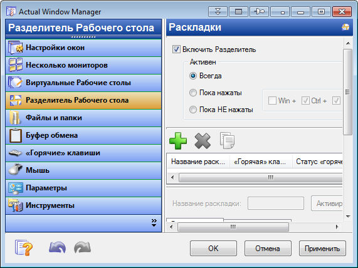Click the Виртуальные Рабочие столы icon
Screen dimensions: 358x268
tap(16, 83)
